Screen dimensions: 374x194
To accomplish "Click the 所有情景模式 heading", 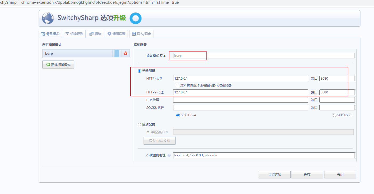I will (x=52, y=45).
